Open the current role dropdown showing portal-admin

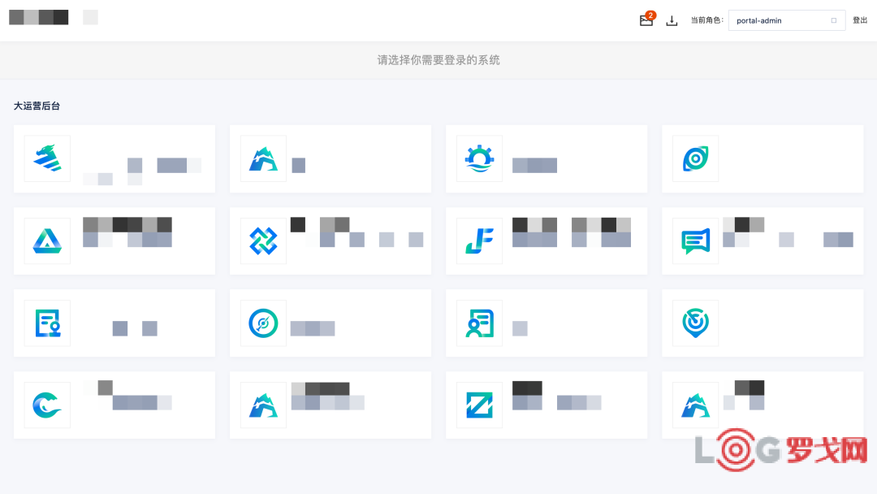(x=786, y=21)
